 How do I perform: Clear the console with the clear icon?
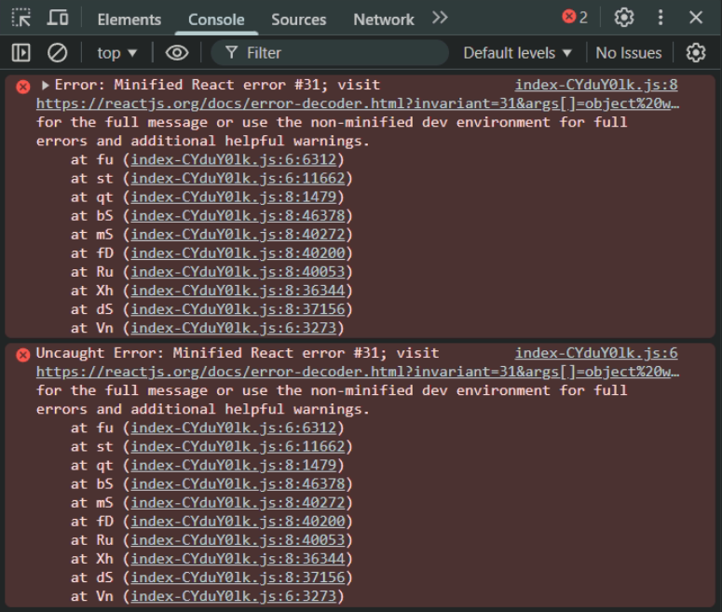58,53
